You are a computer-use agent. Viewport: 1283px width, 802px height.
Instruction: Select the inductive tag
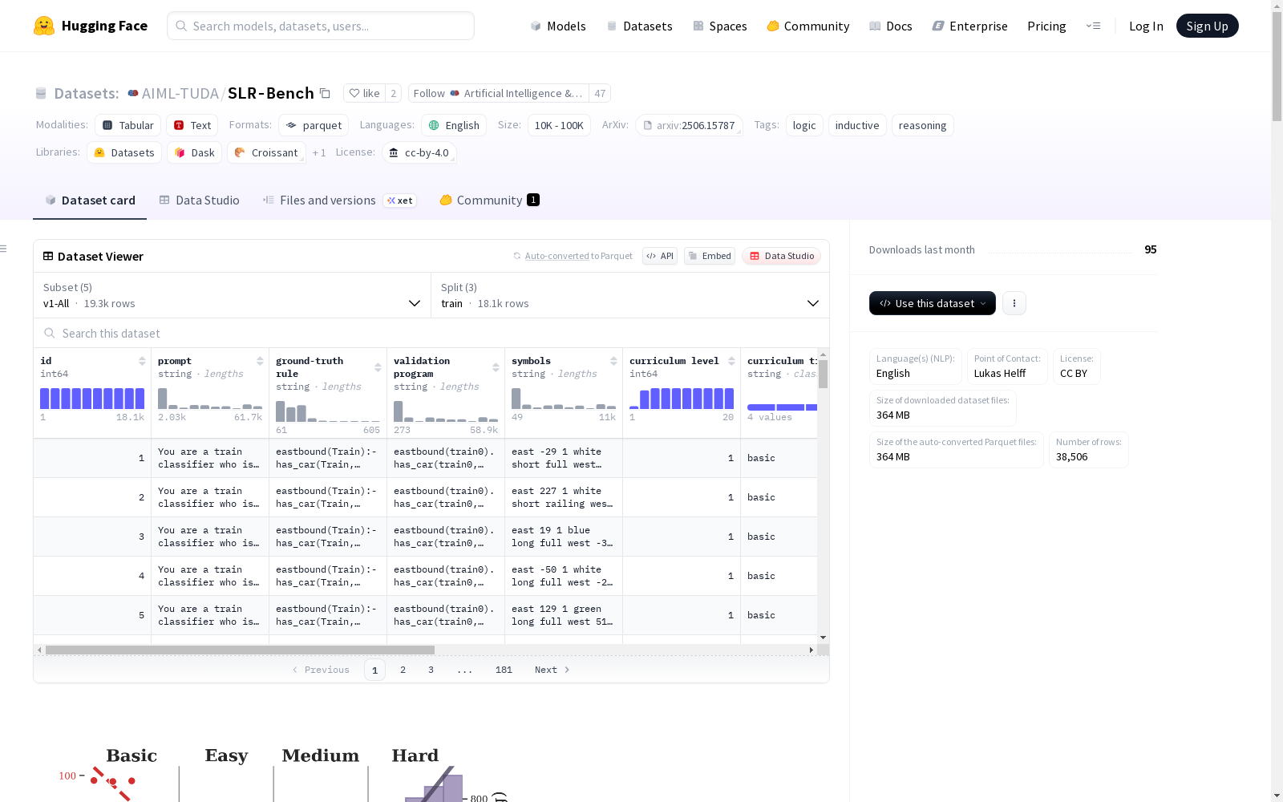[x=857, y=125]
